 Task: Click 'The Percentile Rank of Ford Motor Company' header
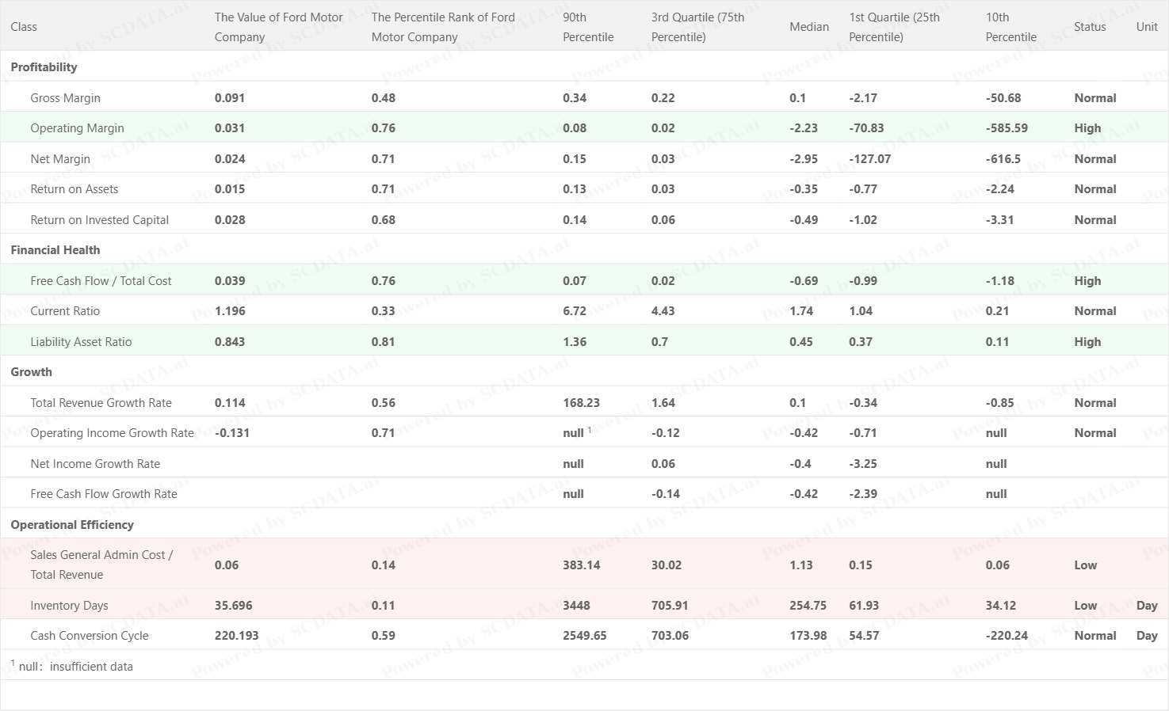pos(443,27)
